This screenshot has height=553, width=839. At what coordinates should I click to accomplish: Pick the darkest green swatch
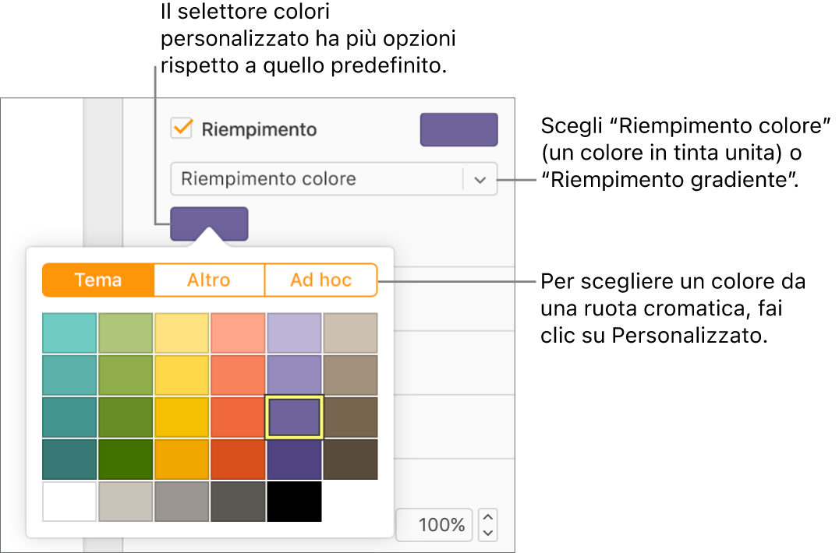[126, 460]
